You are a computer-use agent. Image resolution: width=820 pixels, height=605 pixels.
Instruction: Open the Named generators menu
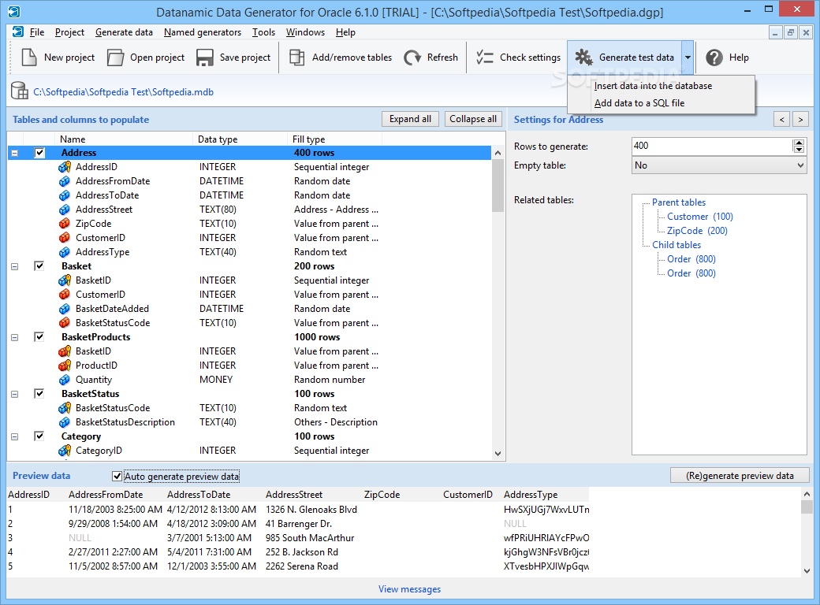point(203,32)
